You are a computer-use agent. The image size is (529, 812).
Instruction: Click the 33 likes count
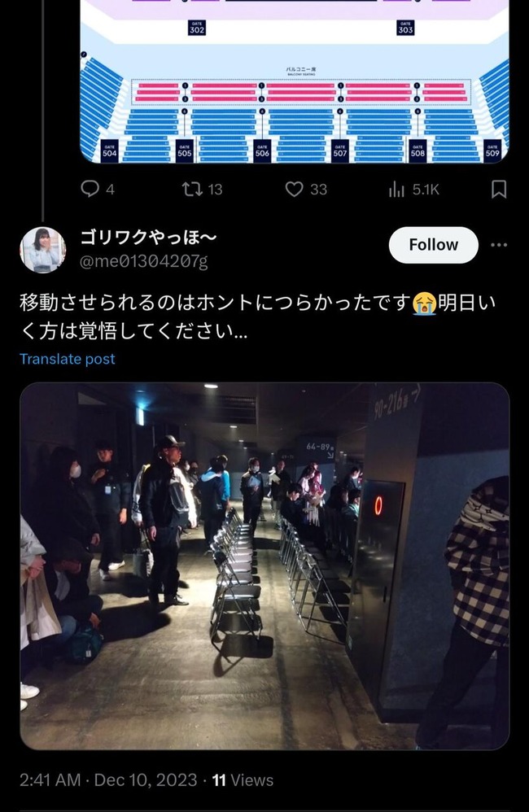pos(319,190)
